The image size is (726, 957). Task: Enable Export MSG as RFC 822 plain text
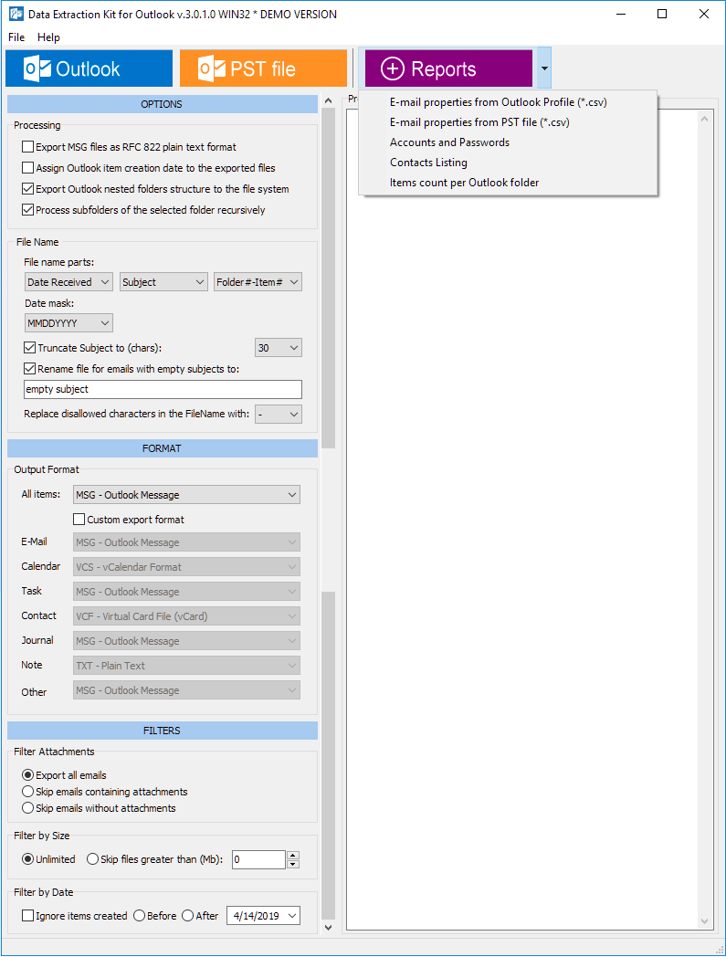click(x=27, y=147)
